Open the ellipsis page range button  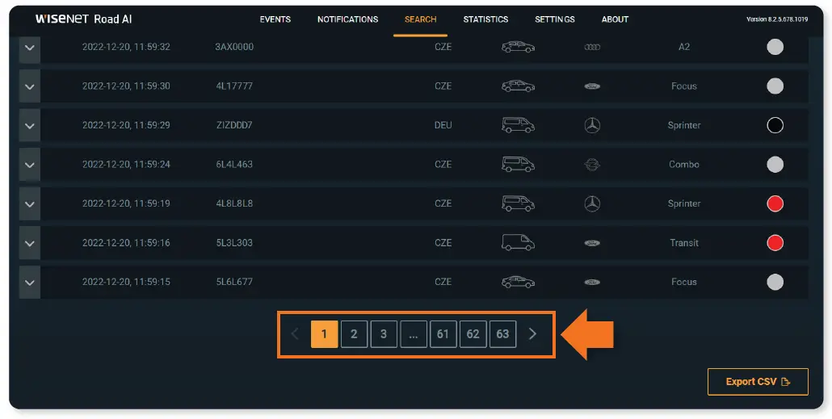tap(414, 334)
